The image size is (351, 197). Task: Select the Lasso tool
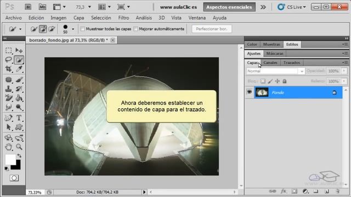9,60
